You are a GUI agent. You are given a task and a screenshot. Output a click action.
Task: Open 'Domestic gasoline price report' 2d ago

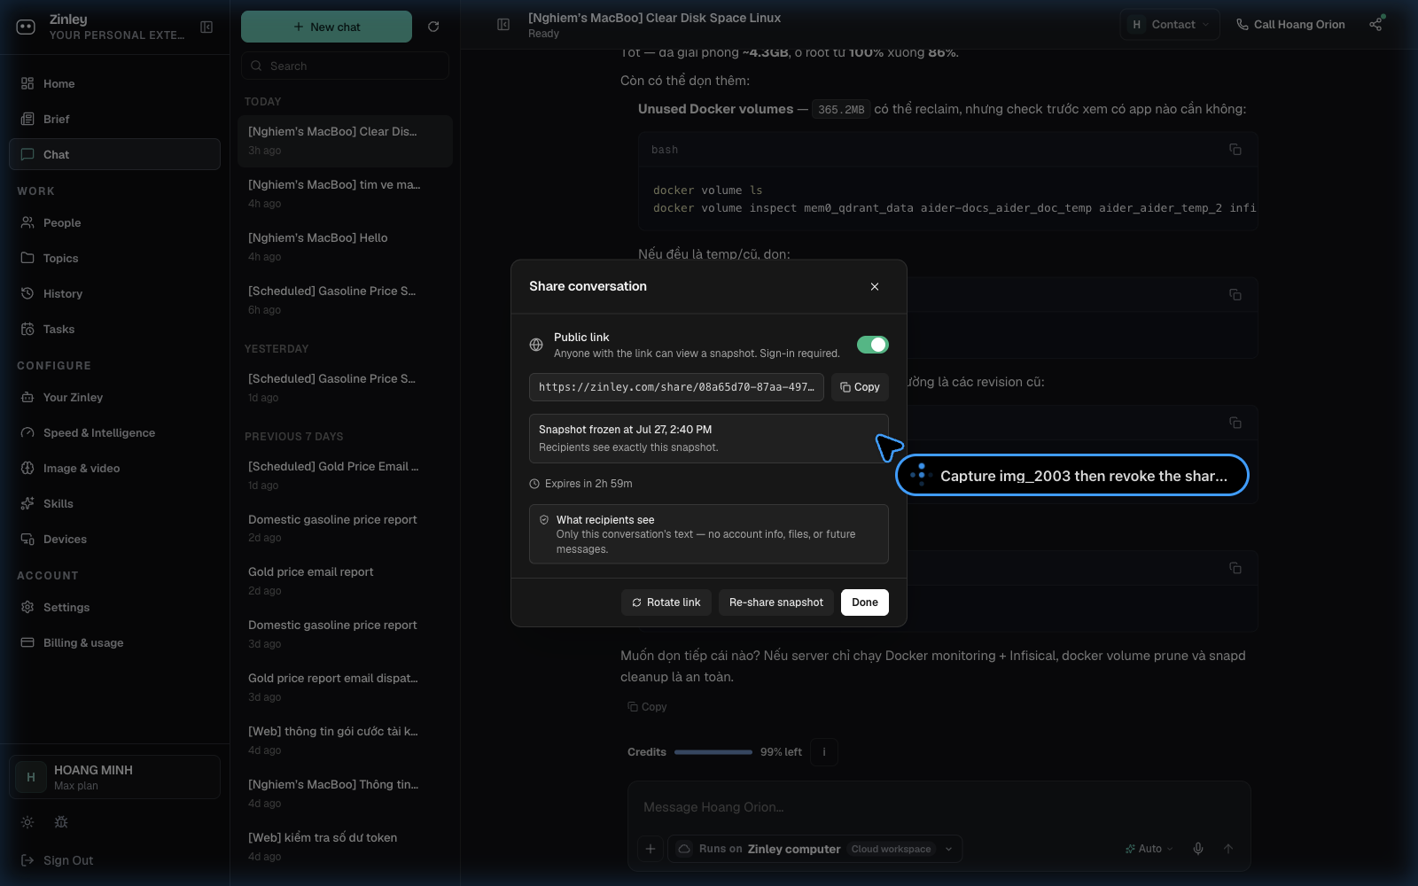(345, 528)
